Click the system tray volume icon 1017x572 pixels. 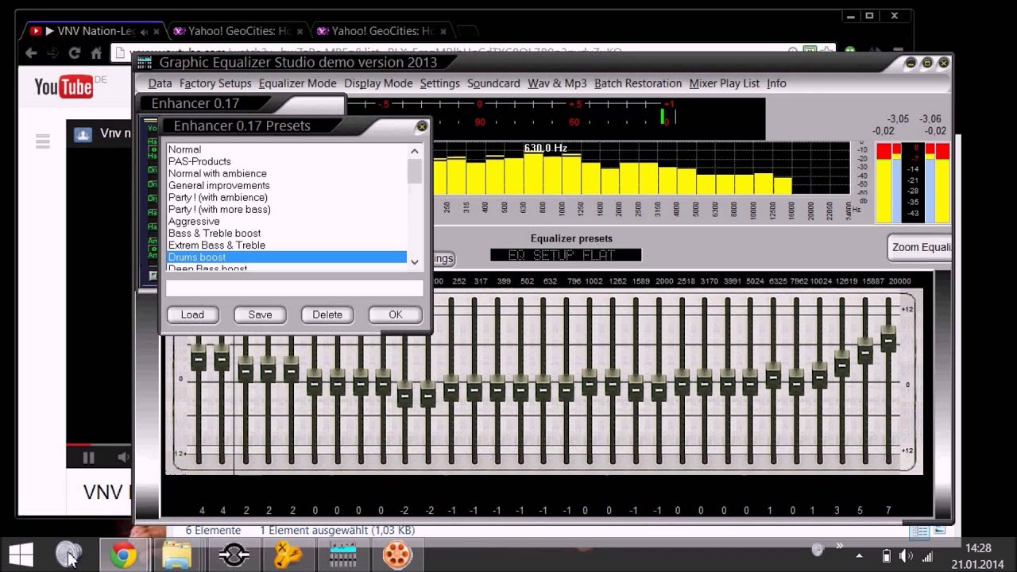pos(906,555)
